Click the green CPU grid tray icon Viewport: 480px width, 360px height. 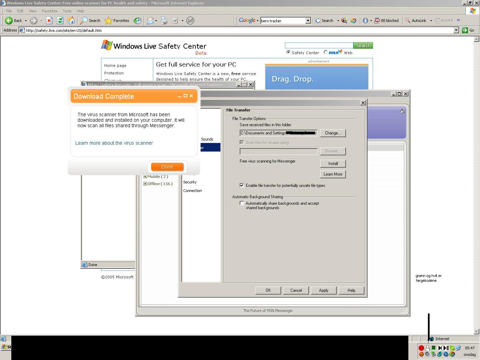pos(434,348)
